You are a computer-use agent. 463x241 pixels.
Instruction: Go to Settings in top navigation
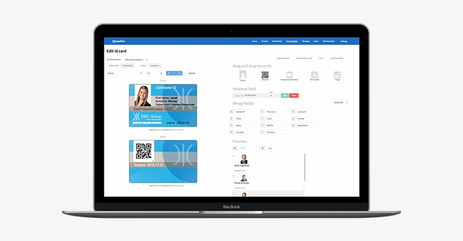344,41
